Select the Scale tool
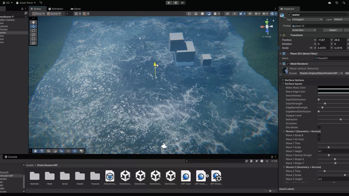The width and height of the screenshot is (349, 196). [x=33, y=35]
